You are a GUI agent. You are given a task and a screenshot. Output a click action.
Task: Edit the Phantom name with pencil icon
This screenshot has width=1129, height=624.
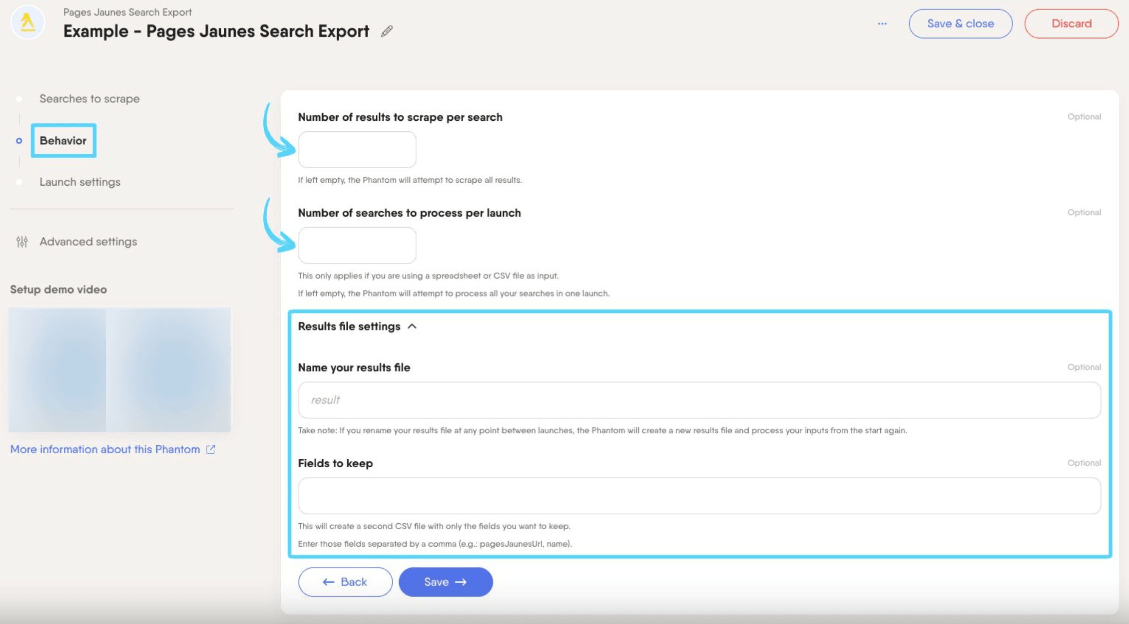point(387,31)
